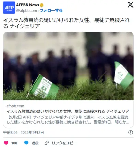Image resolution: width=137 pixels, height=147 pixels.
Task: Open the Nigeria flags article image
Action: (68, 66)
